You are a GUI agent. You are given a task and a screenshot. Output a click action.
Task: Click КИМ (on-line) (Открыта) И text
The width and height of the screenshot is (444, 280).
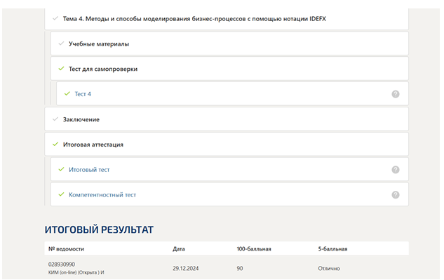[76, 272]
